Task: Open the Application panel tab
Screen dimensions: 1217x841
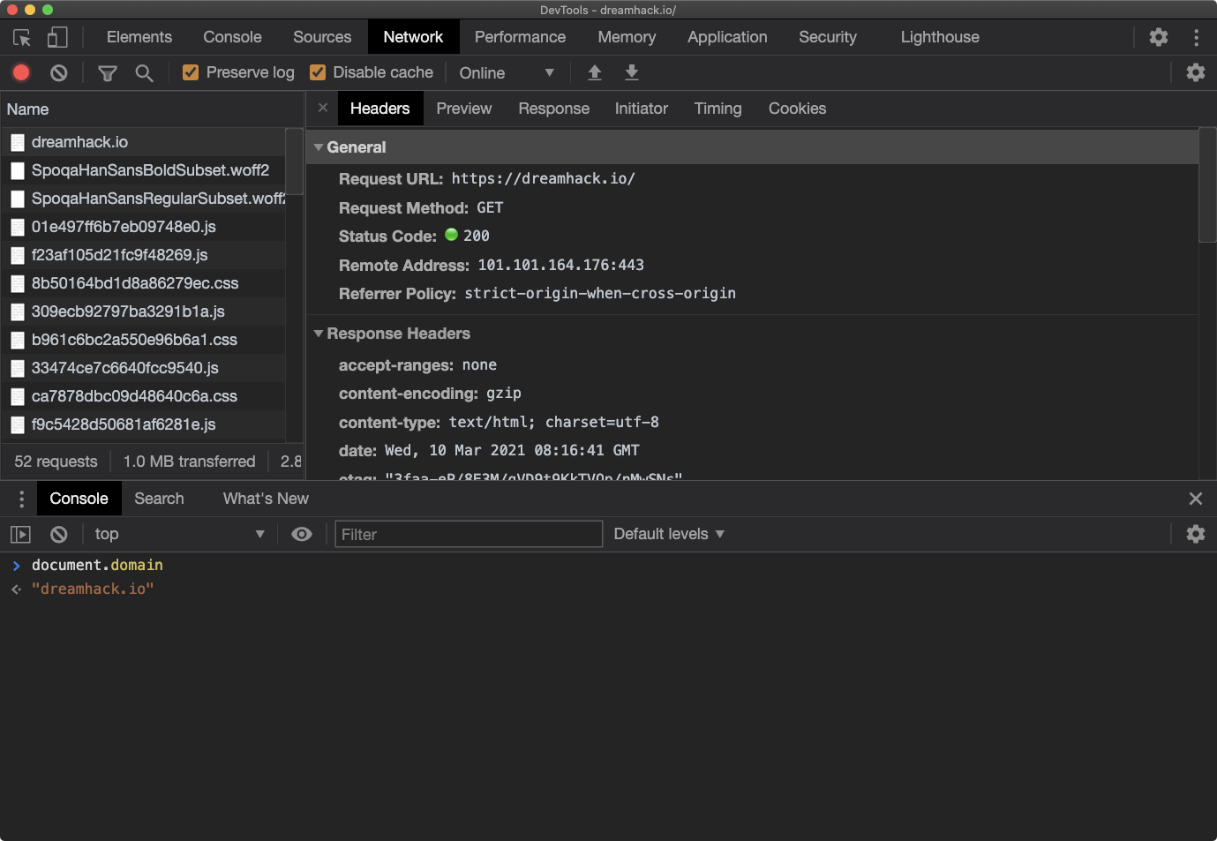Action: point(727,37)
